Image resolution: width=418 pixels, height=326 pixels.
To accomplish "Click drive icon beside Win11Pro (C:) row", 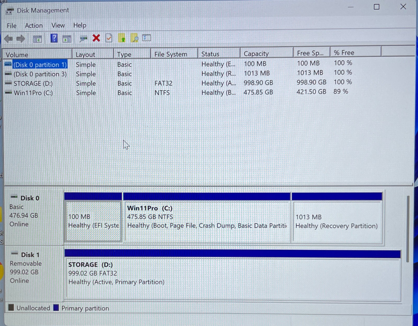I will point(8,93).
